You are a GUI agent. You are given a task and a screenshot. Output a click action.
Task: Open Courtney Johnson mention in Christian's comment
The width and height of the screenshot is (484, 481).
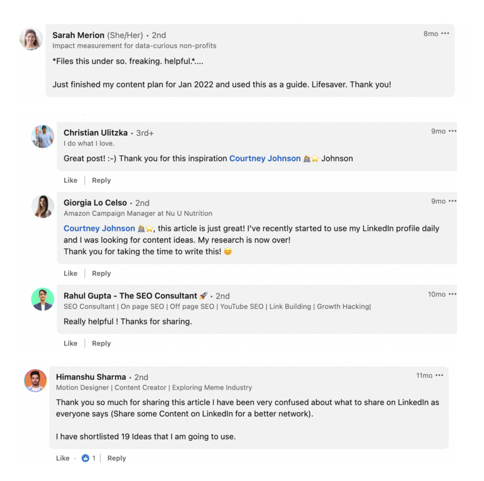pyautogui.click(x=265, y=158)
